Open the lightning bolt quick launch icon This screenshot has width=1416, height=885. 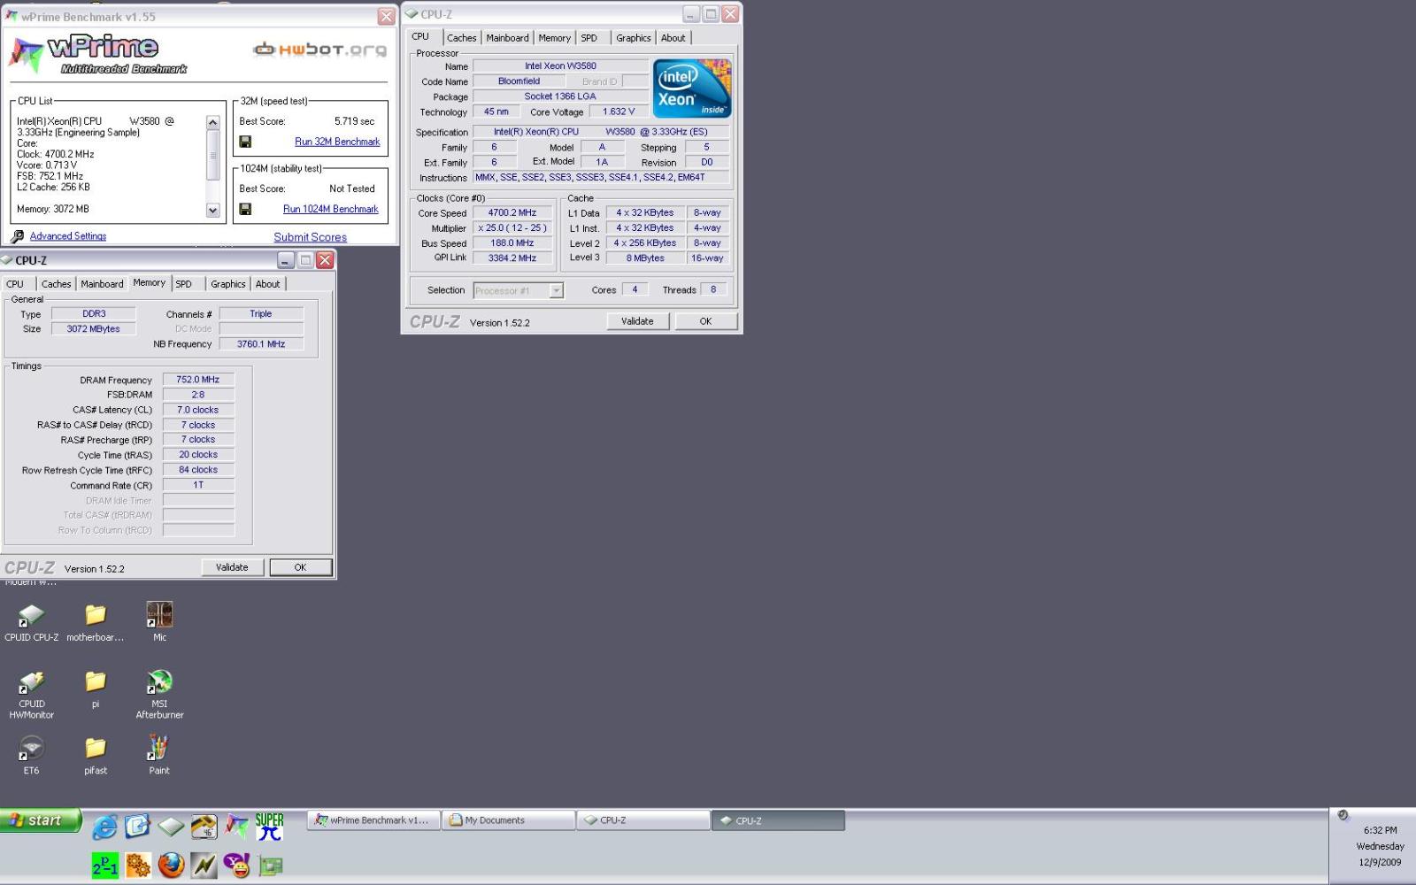[204, 866]
